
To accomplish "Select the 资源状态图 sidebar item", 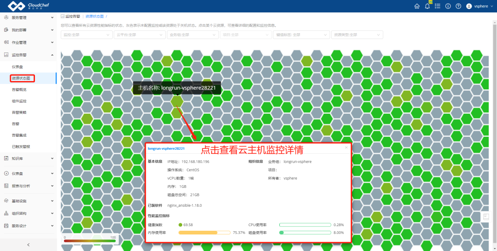I will [21, 78].
